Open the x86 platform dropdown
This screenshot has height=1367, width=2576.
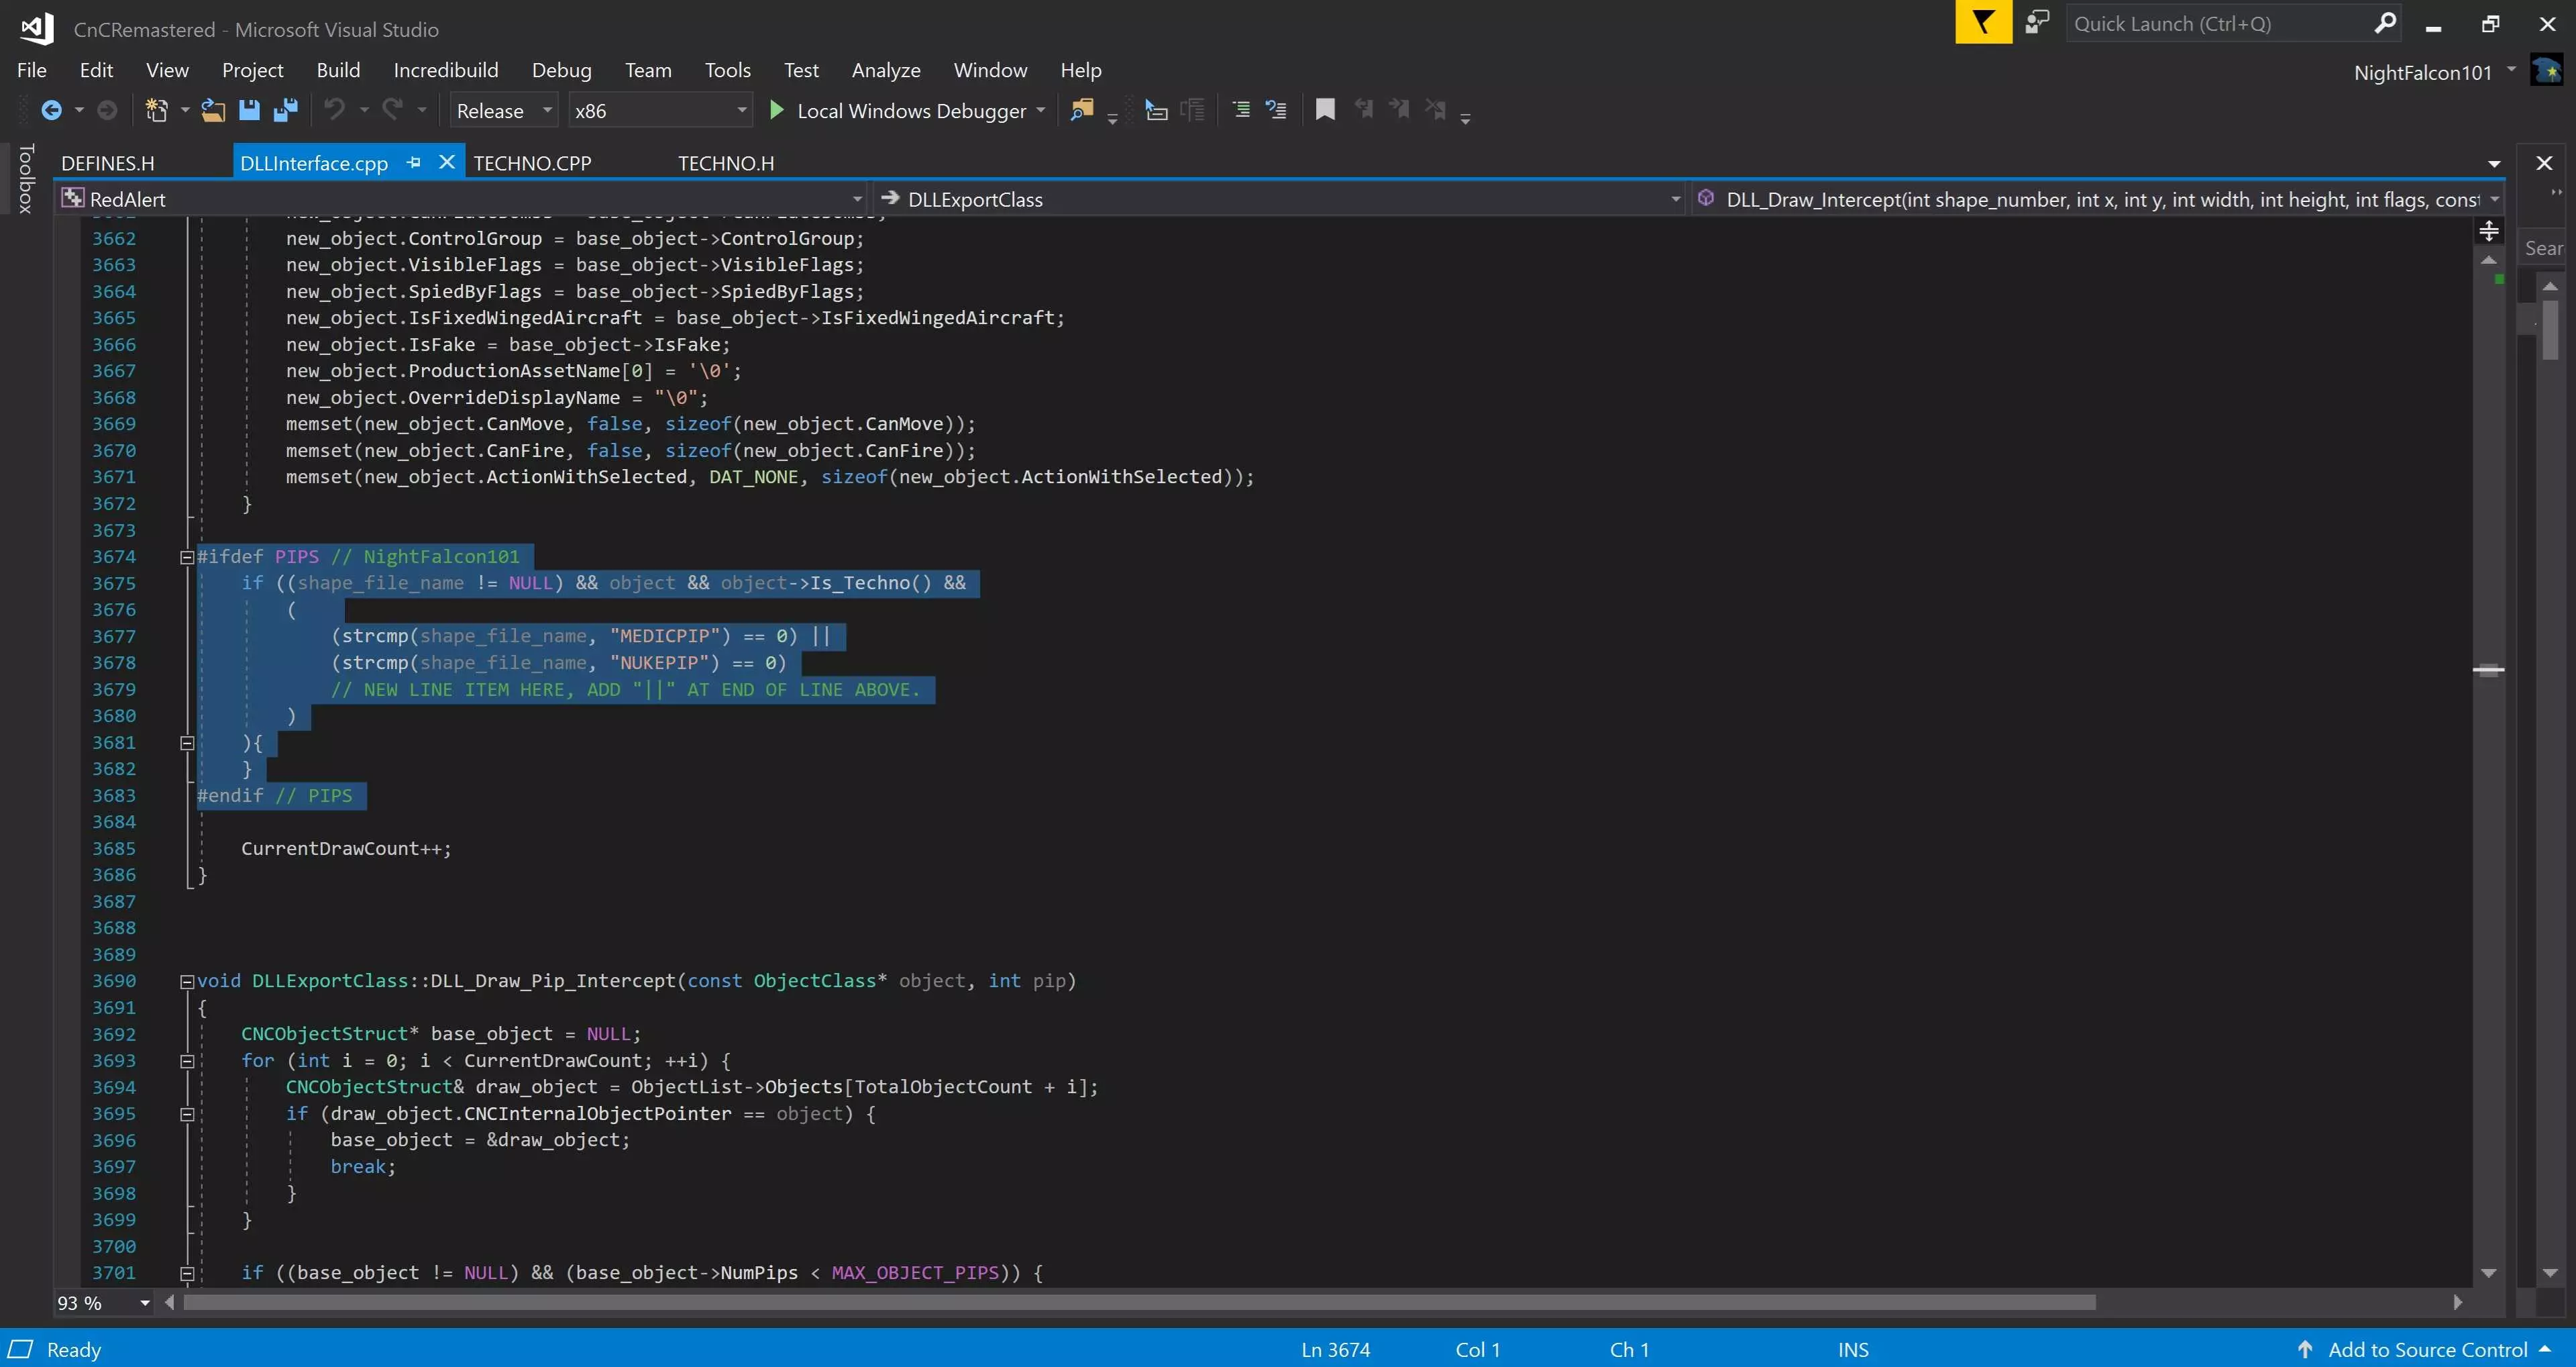(x=741, y=110)
